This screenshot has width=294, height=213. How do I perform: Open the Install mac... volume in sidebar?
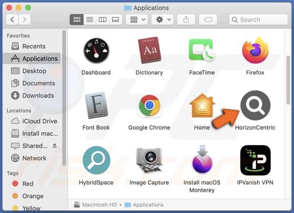click(32, 133)
